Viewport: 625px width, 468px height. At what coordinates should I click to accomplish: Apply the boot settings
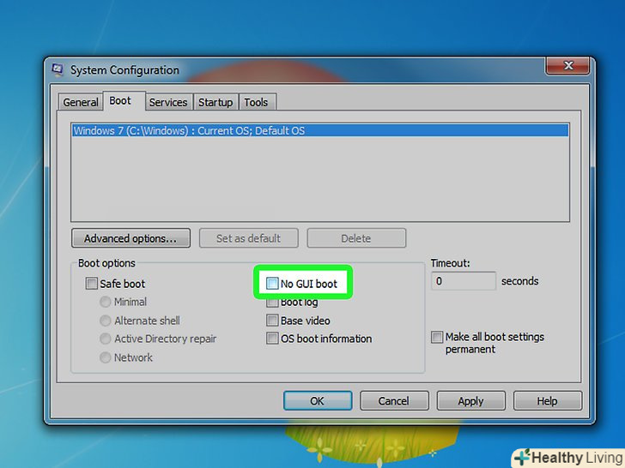pyautogui.click(x=471, y=401)
